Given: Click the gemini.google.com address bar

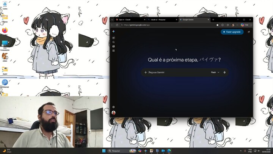Looking at the screenshot, I should point(169,25).
